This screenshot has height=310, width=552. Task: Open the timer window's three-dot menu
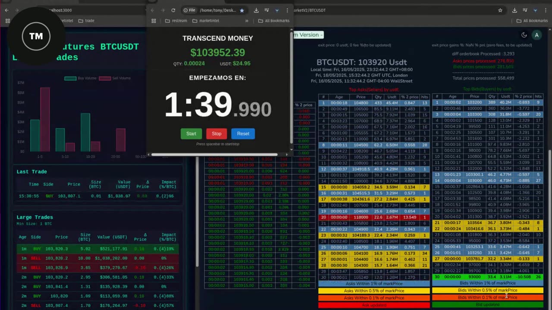tap(287, 10)
